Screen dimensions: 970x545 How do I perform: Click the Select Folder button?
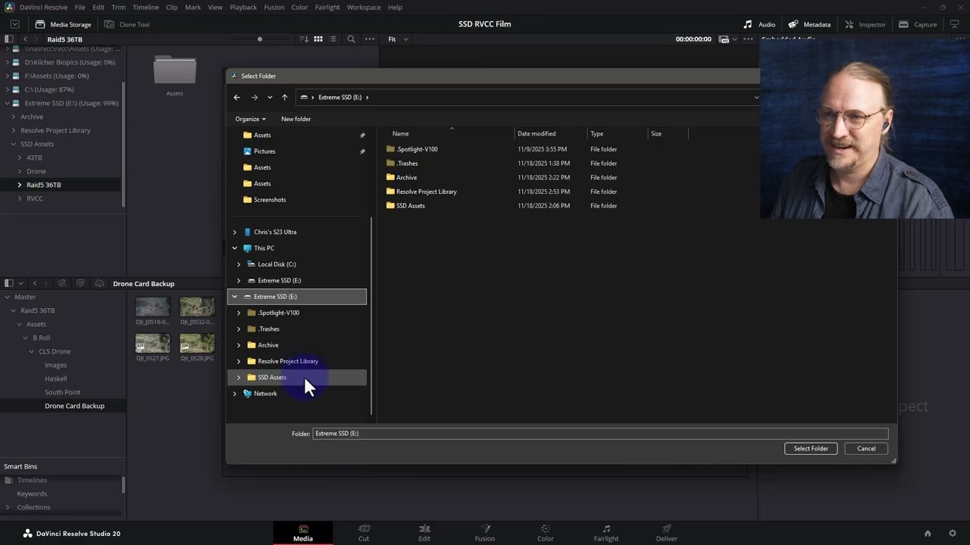point(811,448)
